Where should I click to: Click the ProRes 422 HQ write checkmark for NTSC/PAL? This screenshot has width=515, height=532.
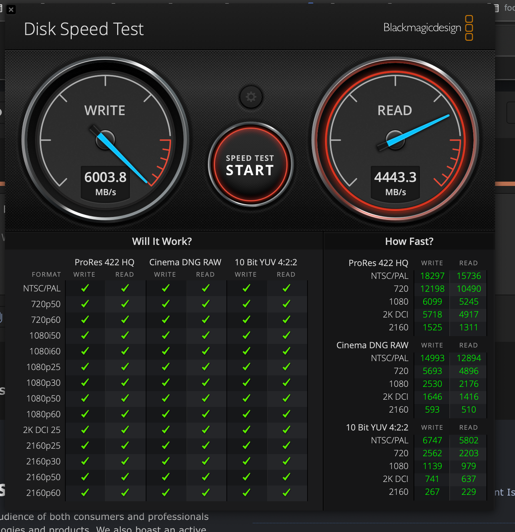[x=85, y=288]
